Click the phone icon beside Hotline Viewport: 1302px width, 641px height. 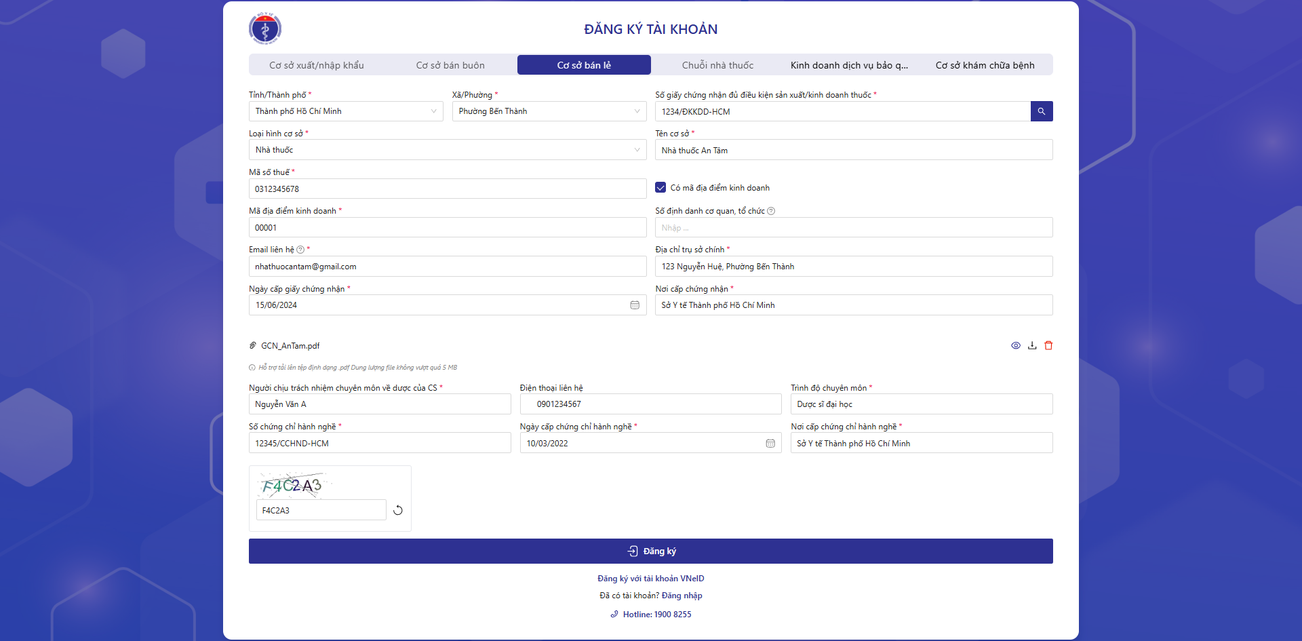point(614,615)
